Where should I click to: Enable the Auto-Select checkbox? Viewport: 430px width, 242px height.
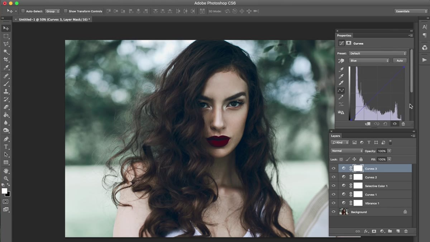point(23,11)
